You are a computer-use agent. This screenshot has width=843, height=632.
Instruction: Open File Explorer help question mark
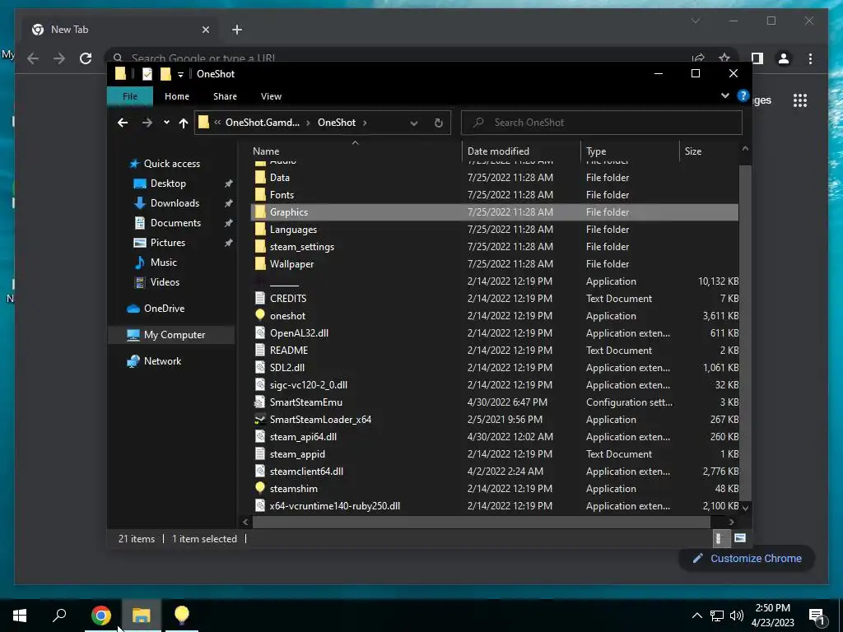coord(743,95)
